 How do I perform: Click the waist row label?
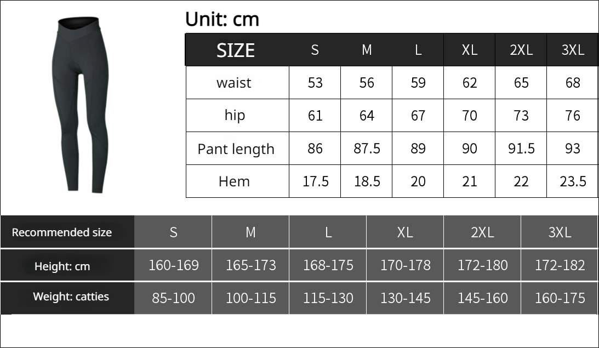(x=234, y=83)
